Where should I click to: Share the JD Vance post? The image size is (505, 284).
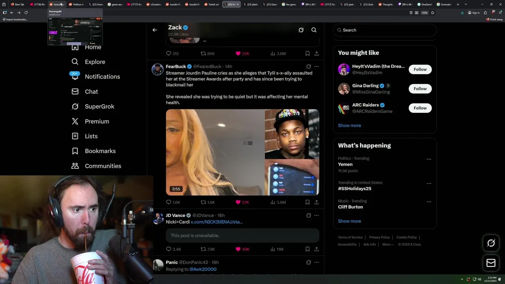click(x=316, y=249)
